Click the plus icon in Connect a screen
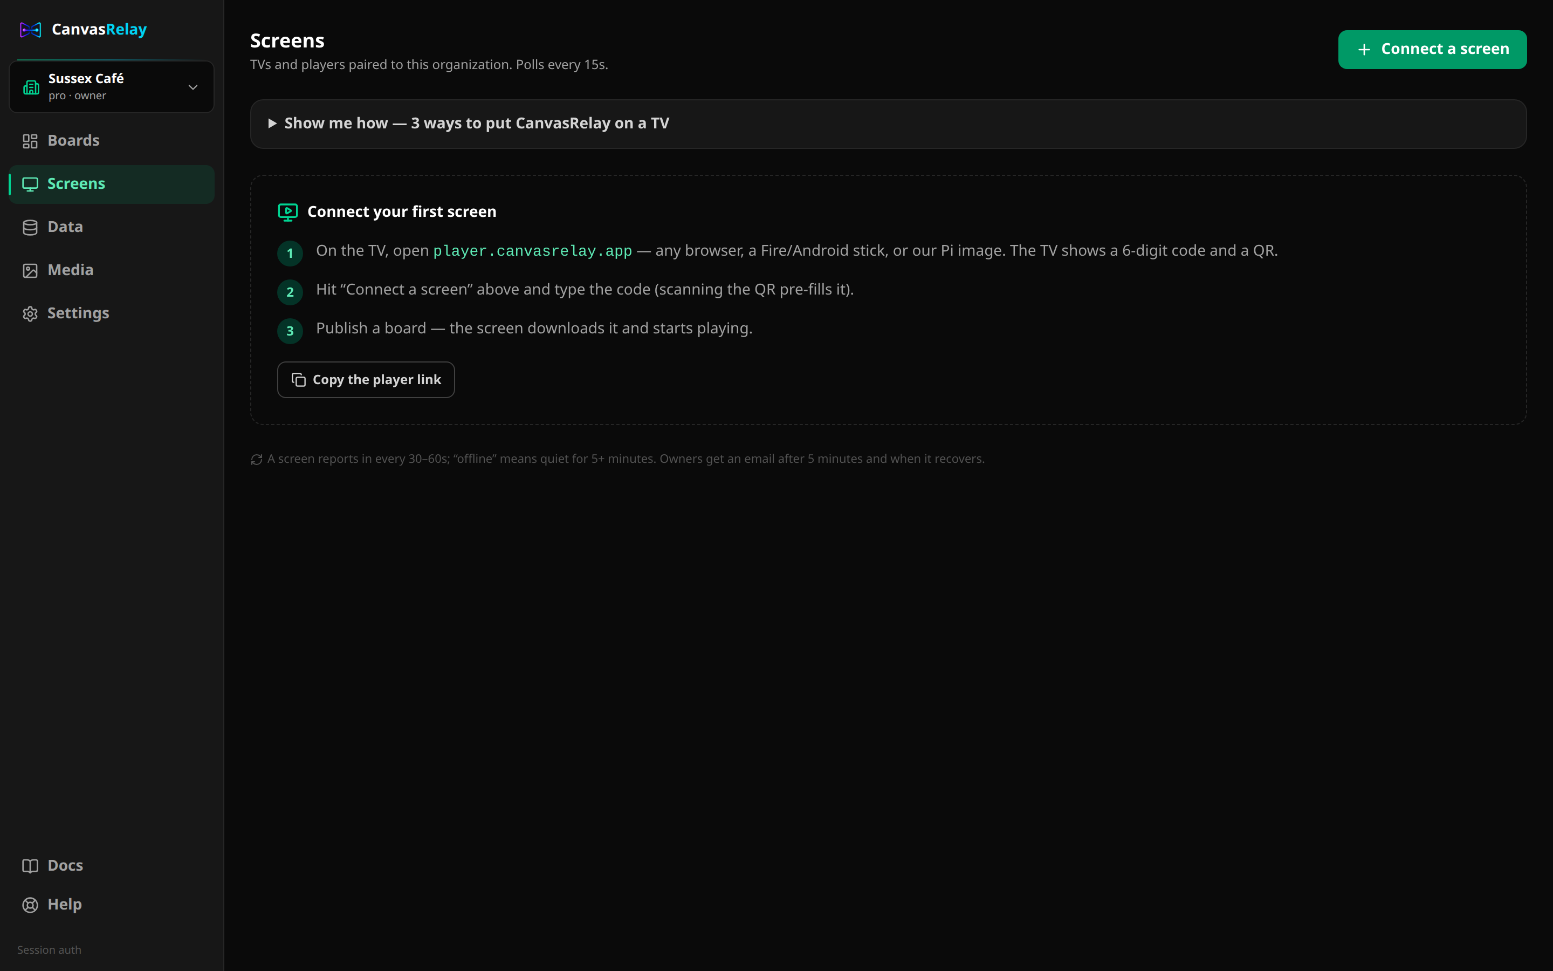This screenshot has width=1553, height=971. coord(1364,50)
